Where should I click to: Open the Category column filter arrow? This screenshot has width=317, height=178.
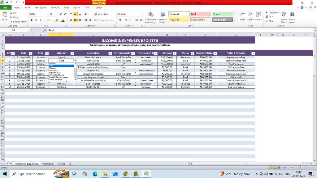point(72,54)
